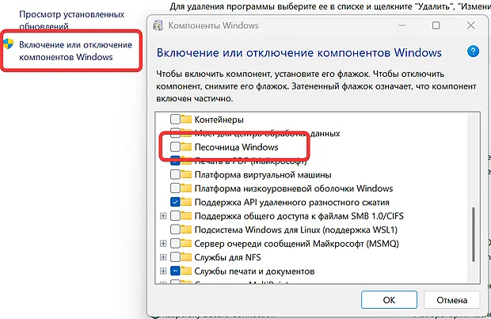The width and height of the screenshot is (491, 319).
Task: Click folder icon of Службы для NFS
Action: point(186,257)
